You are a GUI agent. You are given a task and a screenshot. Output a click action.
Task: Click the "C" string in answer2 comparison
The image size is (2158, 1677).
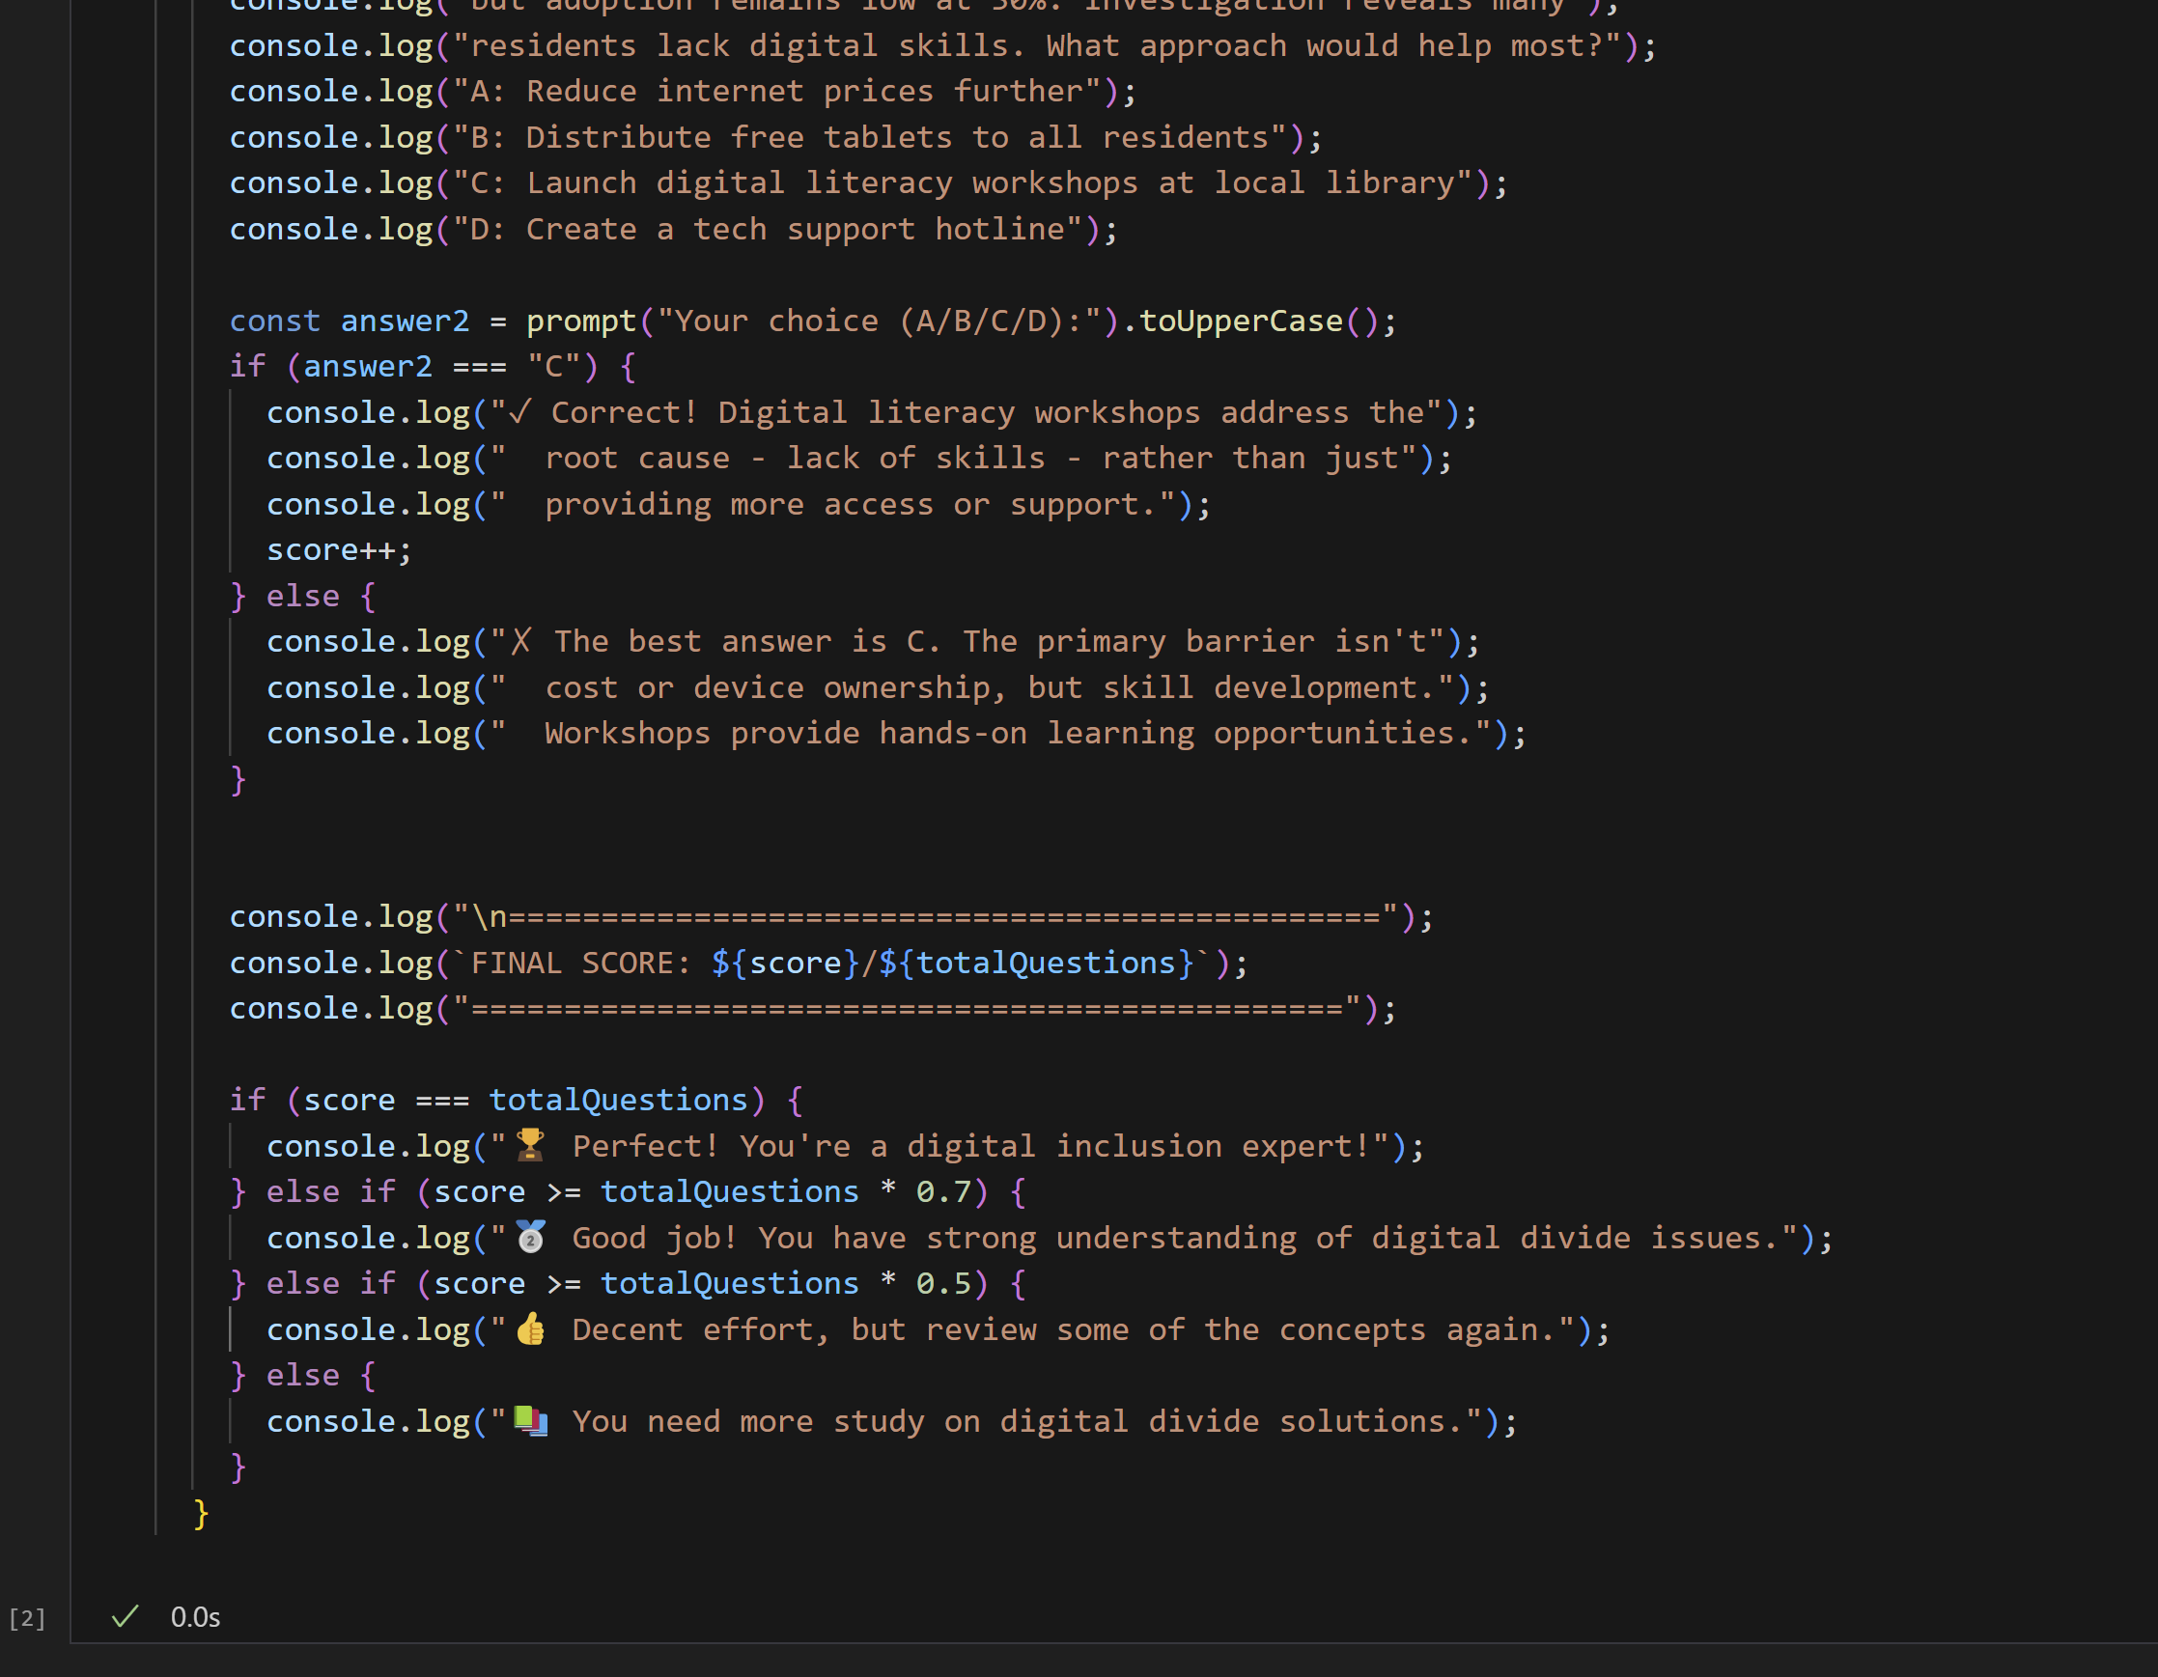click(553, 367)
